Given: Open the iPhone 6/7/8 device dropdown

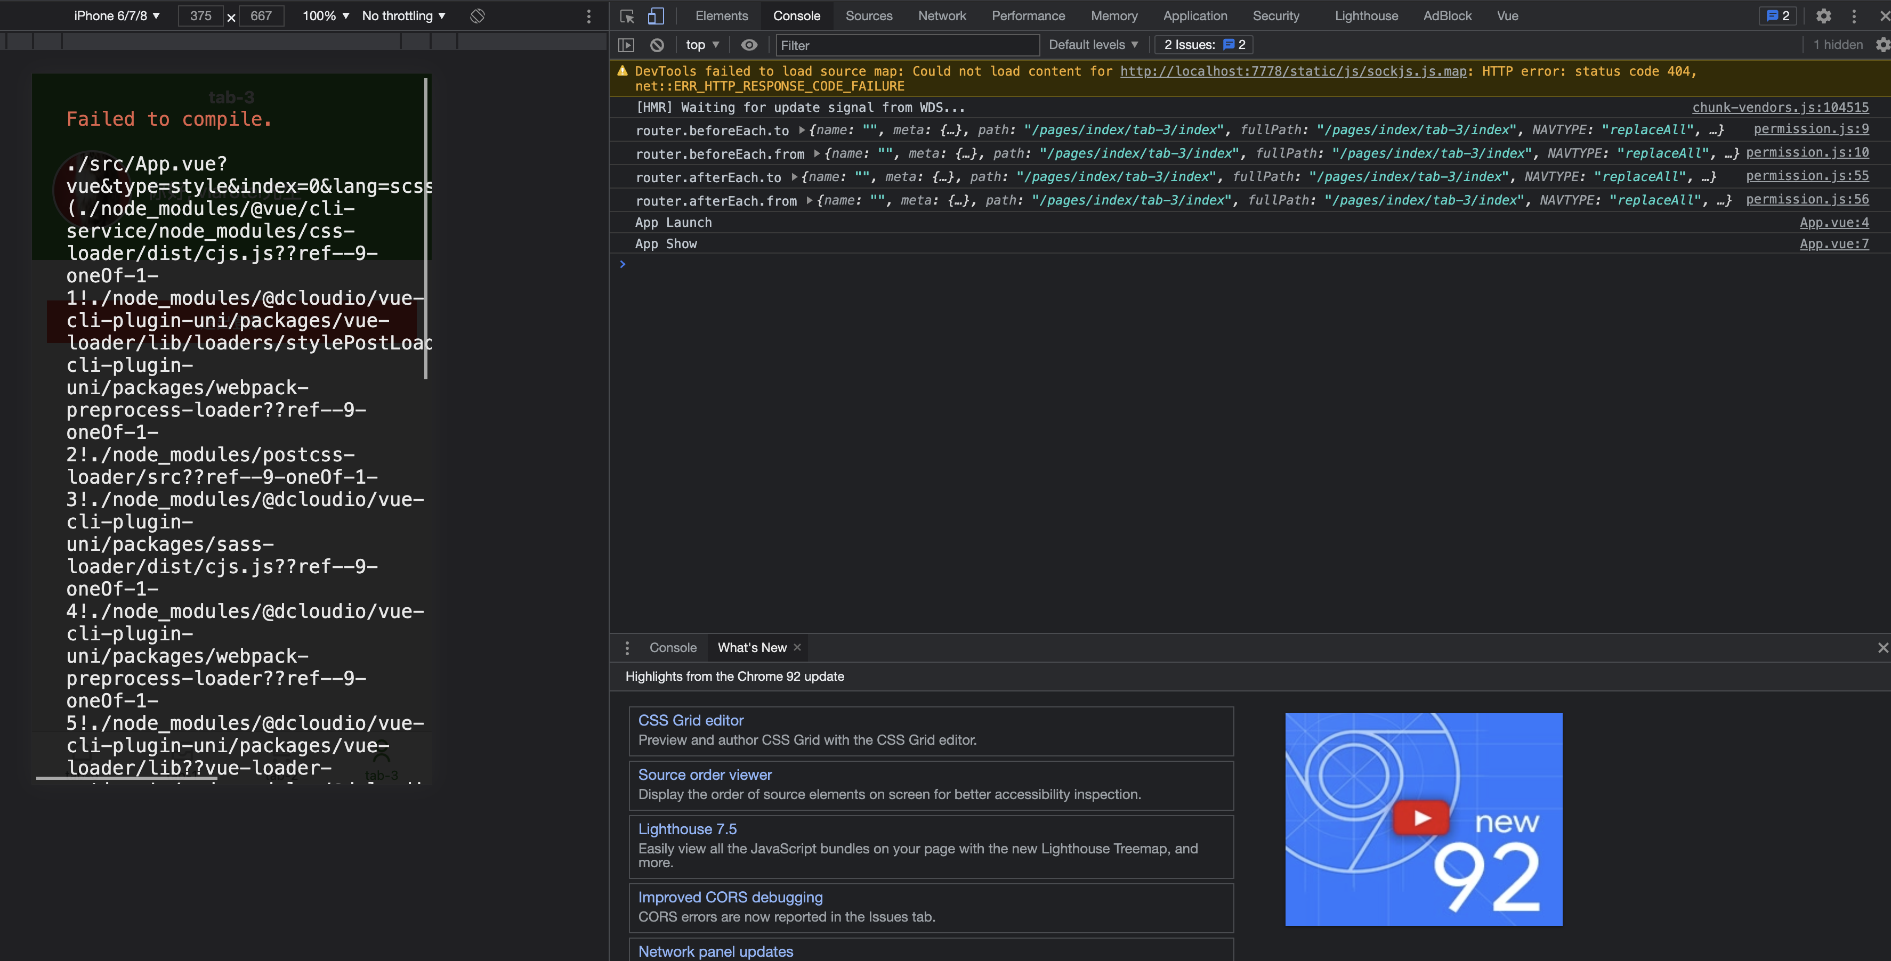Looking at the screenshot, I should pos(117,15).
